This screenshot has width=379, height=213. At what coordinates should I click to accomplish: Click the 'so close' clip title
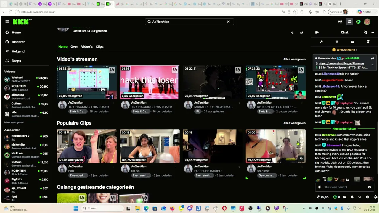pos(263,171)
